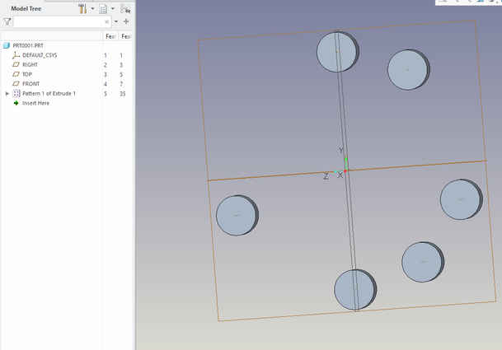This screenshot has width=502, height=350.
Task: Click the Insert Here green arrow
Action: click(16, 103)
